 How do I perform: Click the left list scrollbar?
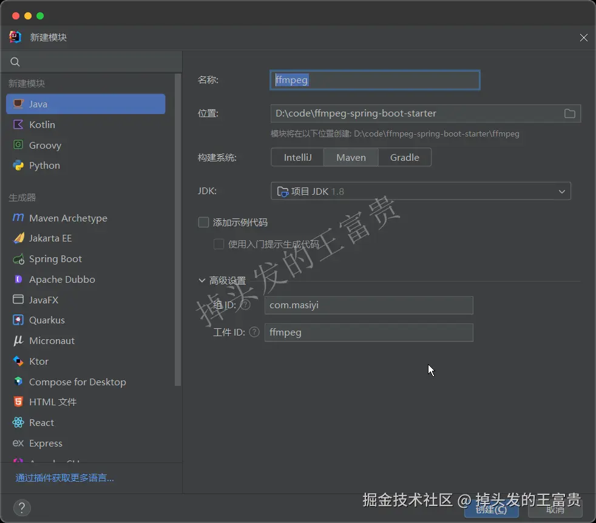coord(177,230)
